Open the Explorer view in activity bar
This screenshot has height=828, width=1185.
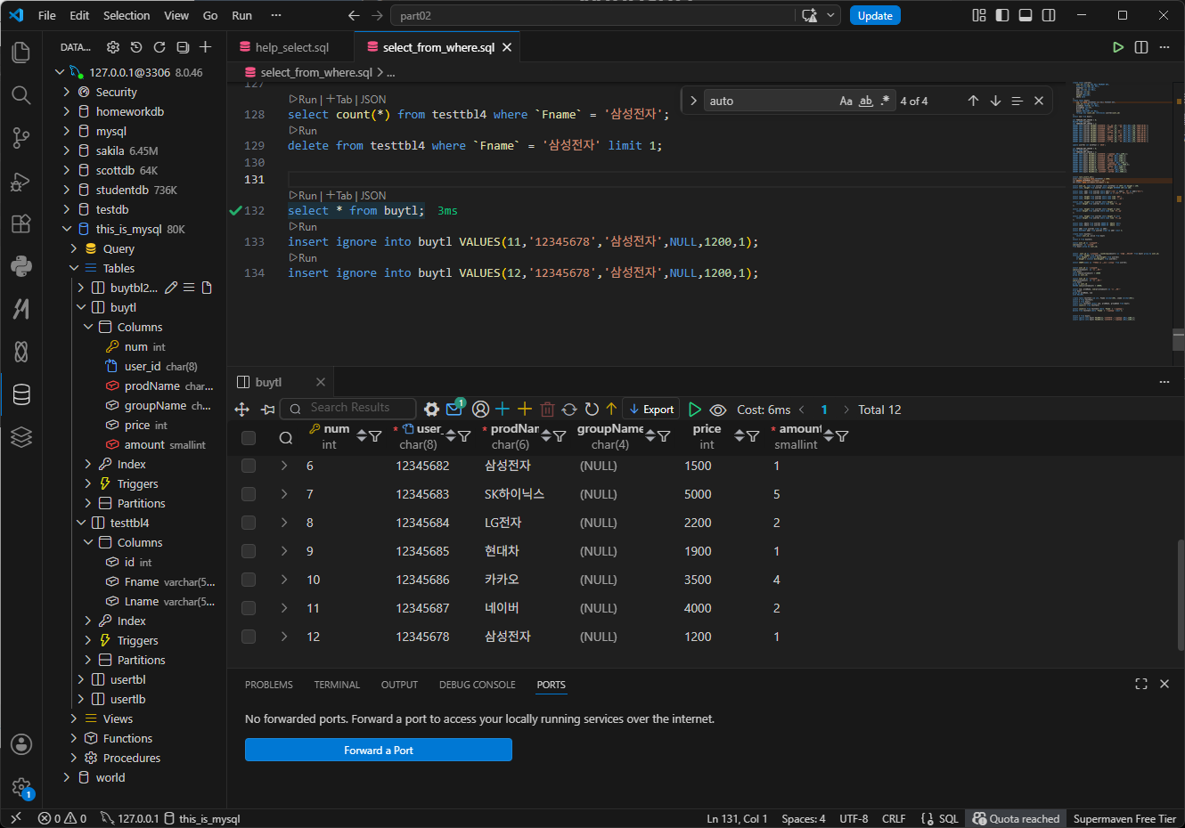click(x=21, y=52)
